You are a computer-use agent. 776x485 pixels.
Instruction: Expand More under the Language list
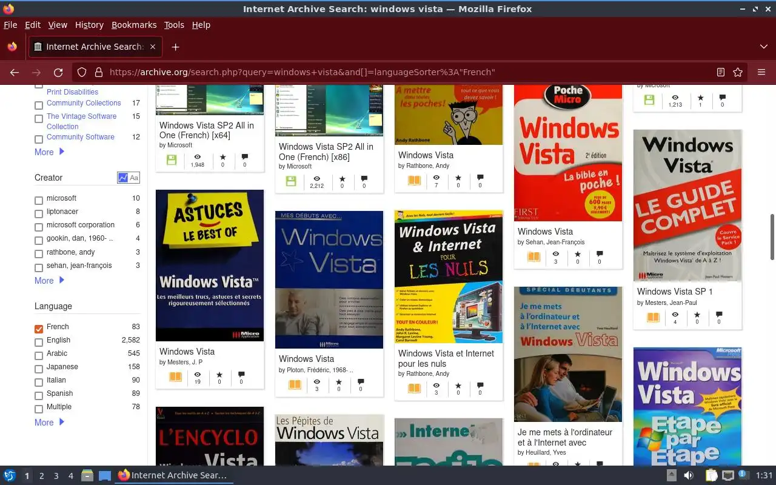49,423
